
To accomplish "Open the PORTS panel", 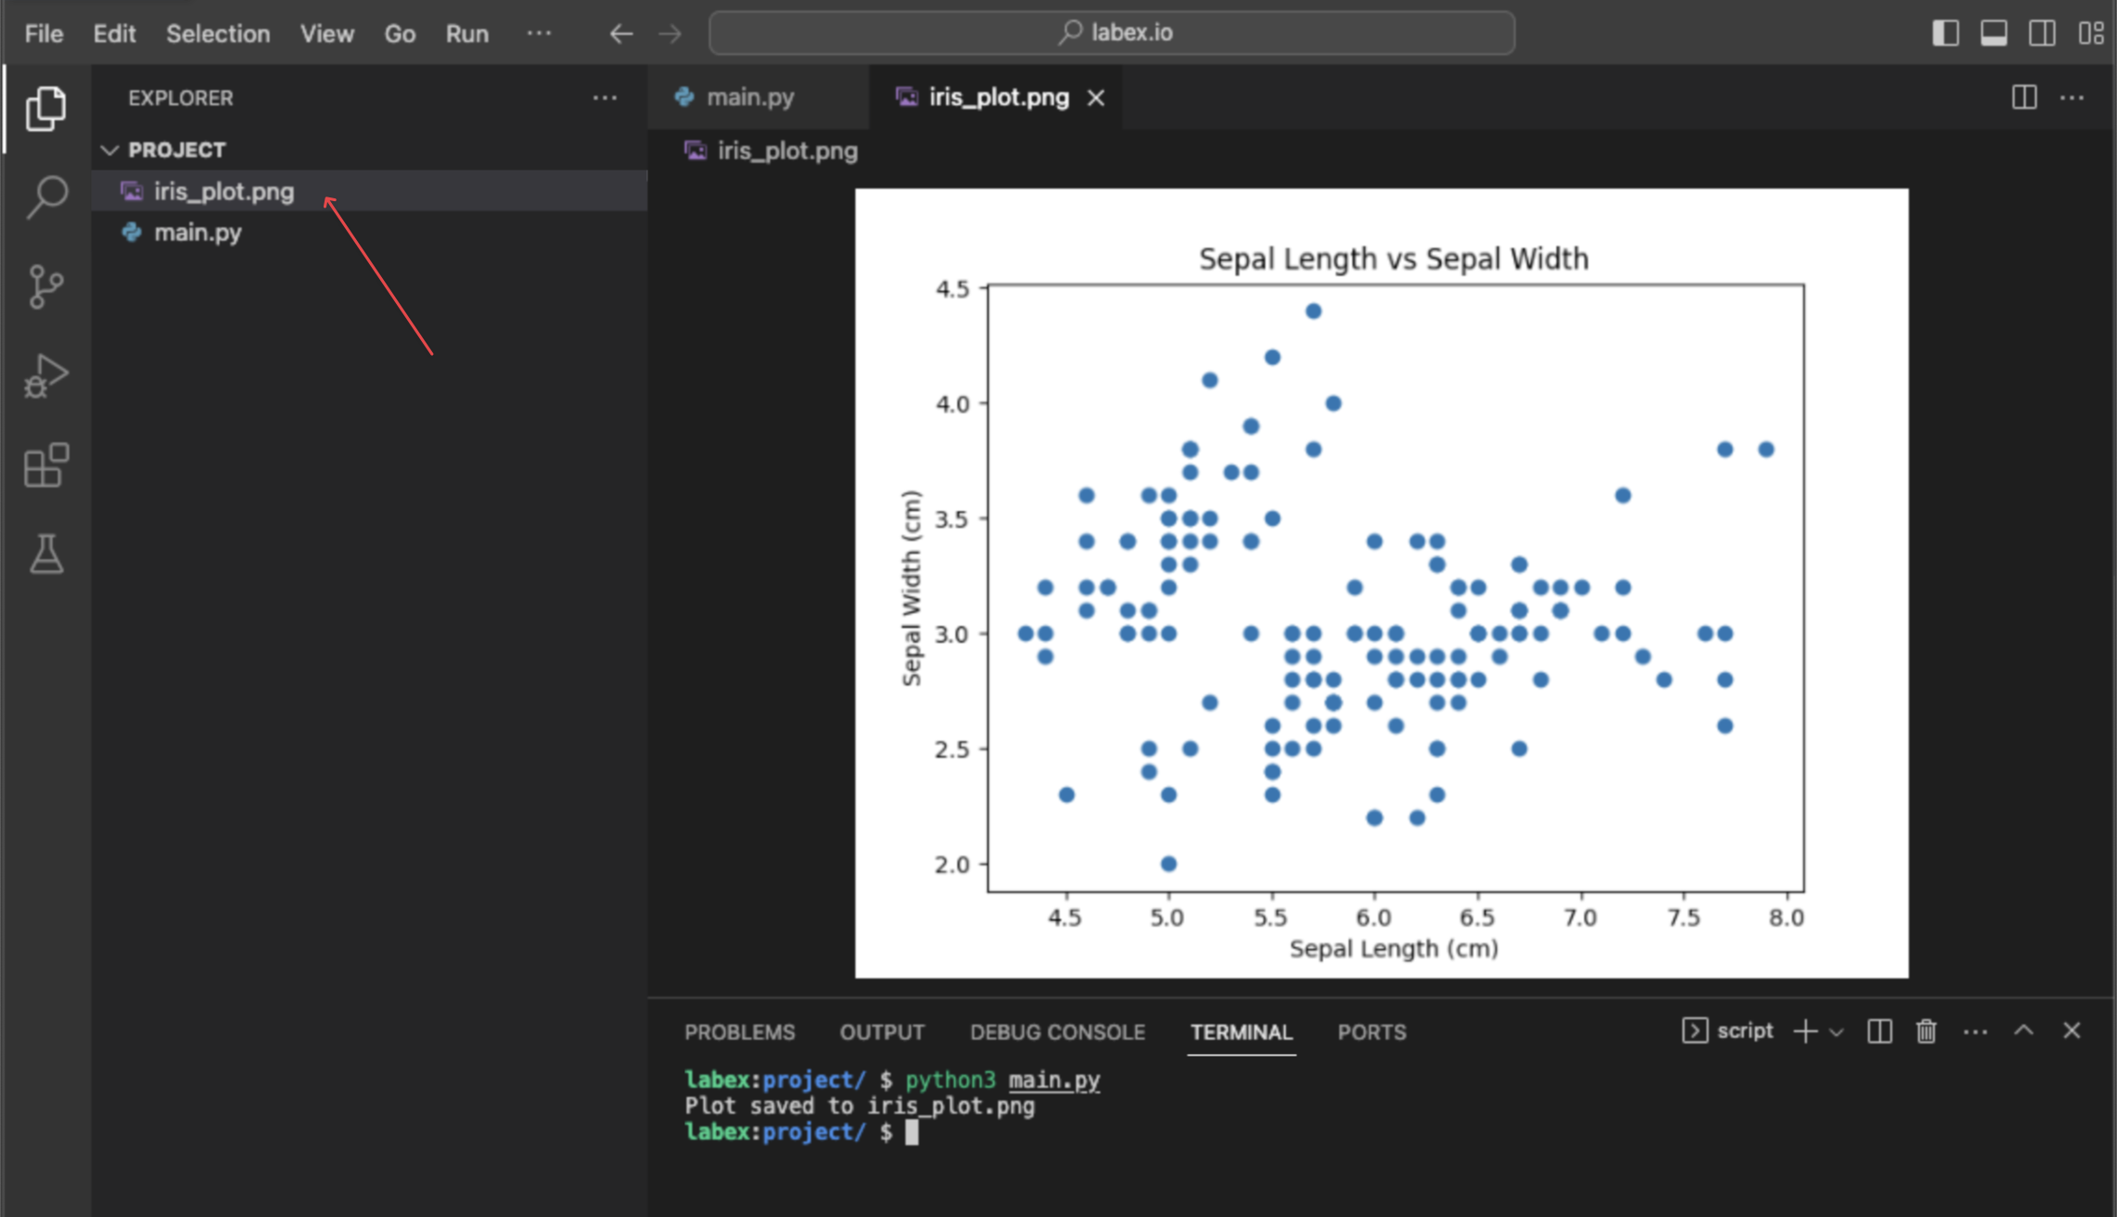I will pos(1371,1032).
